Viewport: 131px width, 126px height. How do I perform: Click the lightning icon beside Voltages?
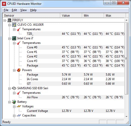pyautogui.click(x=19, y=106)
